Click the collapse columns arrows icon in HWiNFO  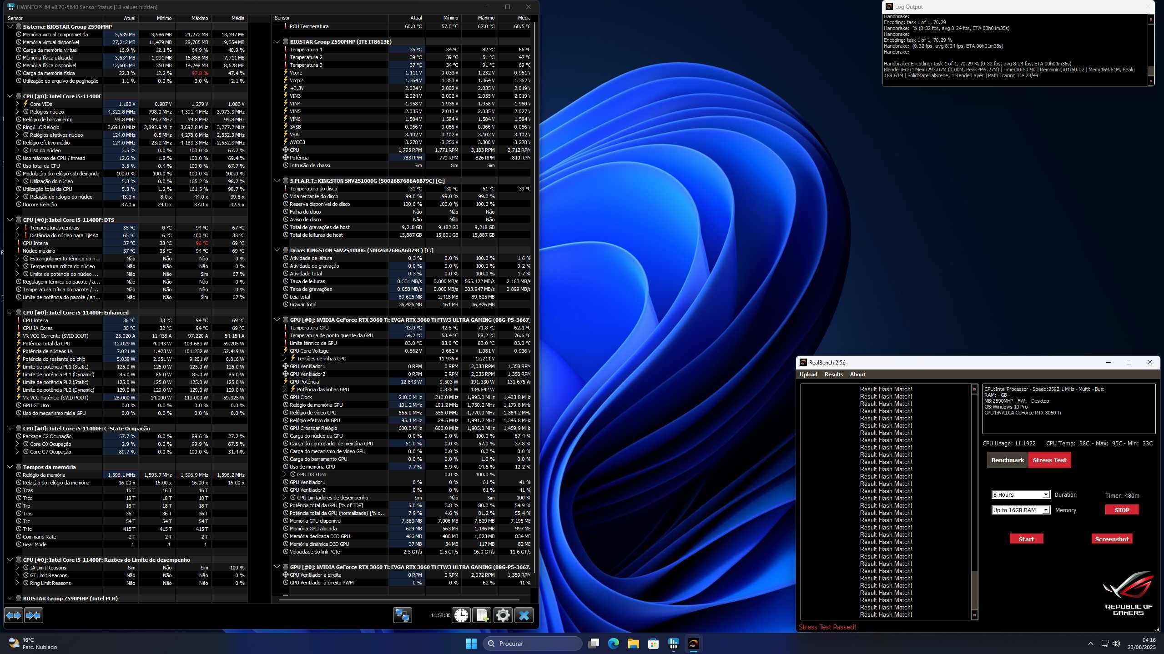[34, 615]
